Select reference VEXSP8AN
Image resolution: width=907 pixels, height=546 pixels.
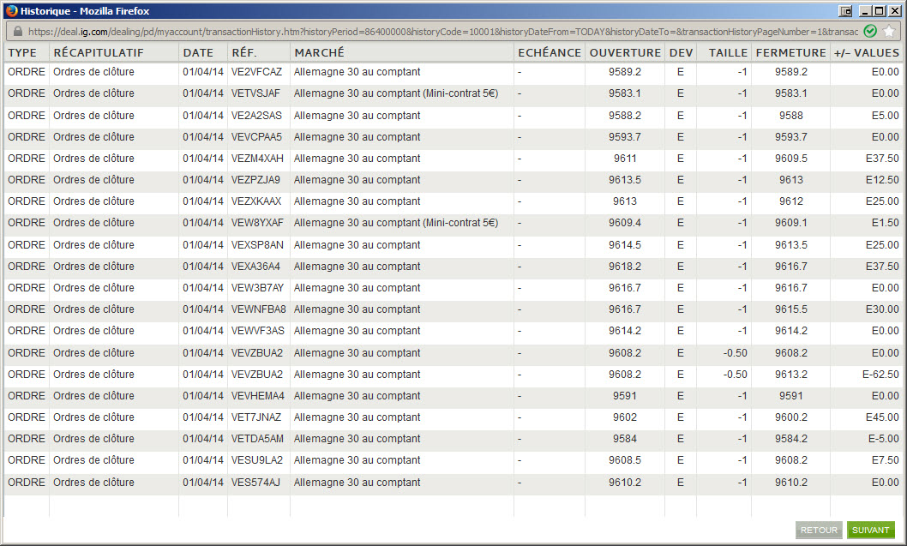(257, 245)
